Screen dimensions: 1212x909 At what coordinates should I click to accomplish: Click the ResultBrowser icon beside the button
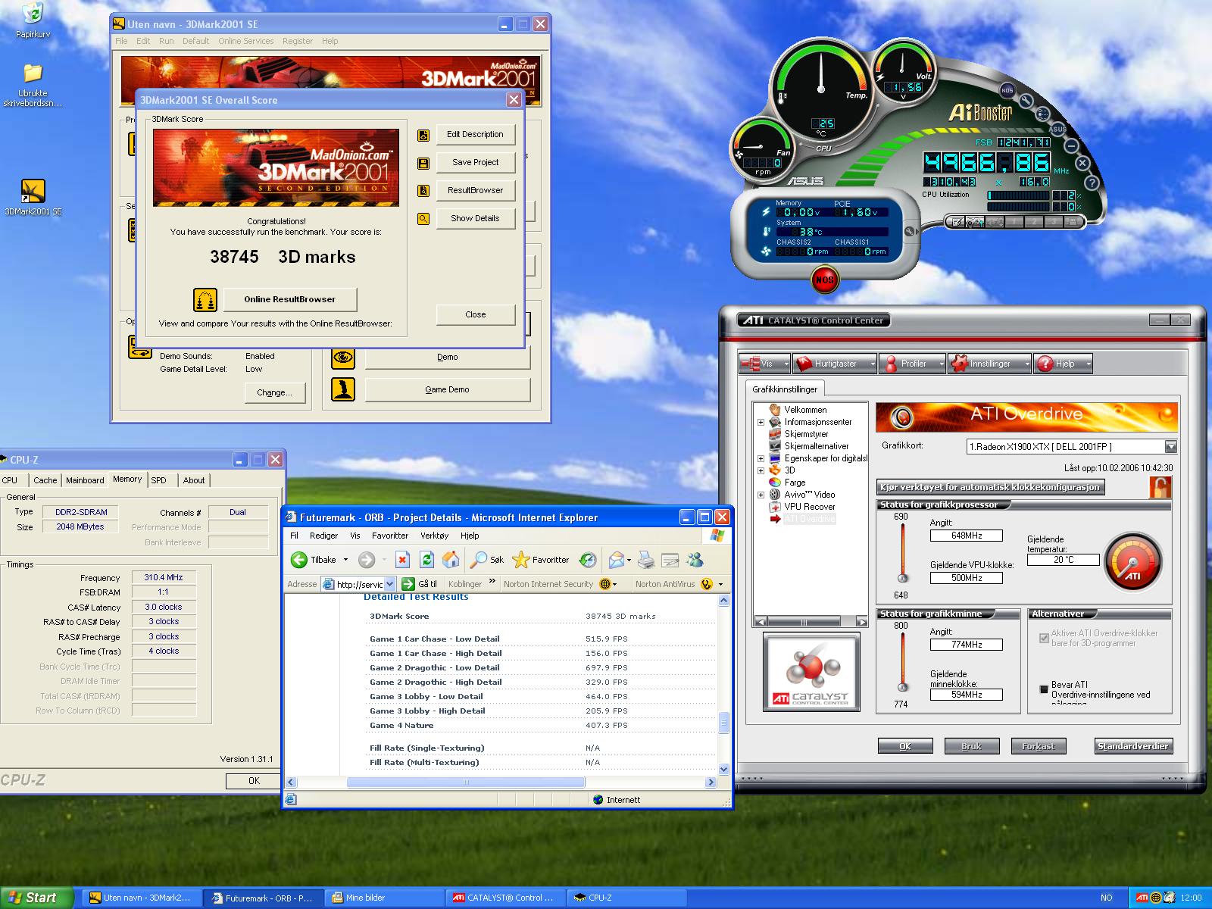tap(423, 190)
